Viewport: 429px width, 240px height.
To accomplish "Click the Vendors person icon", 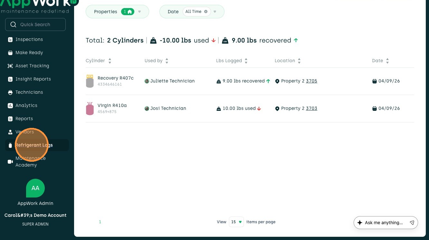I will coord(10,132).
